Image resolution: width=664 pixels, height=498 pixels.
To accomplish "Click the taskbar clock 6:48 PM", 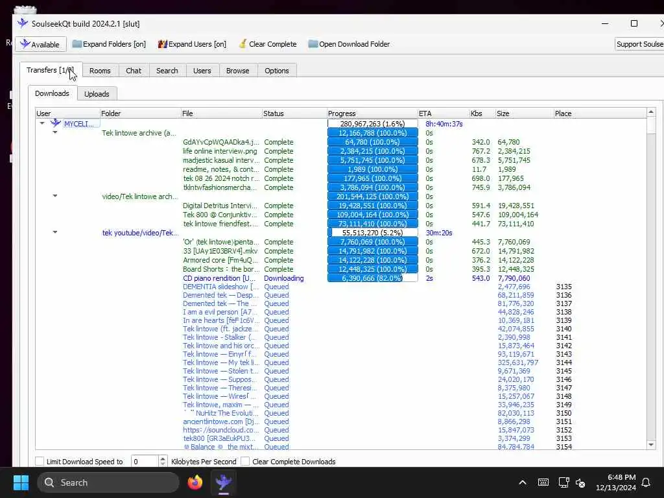I will (616, 482).
